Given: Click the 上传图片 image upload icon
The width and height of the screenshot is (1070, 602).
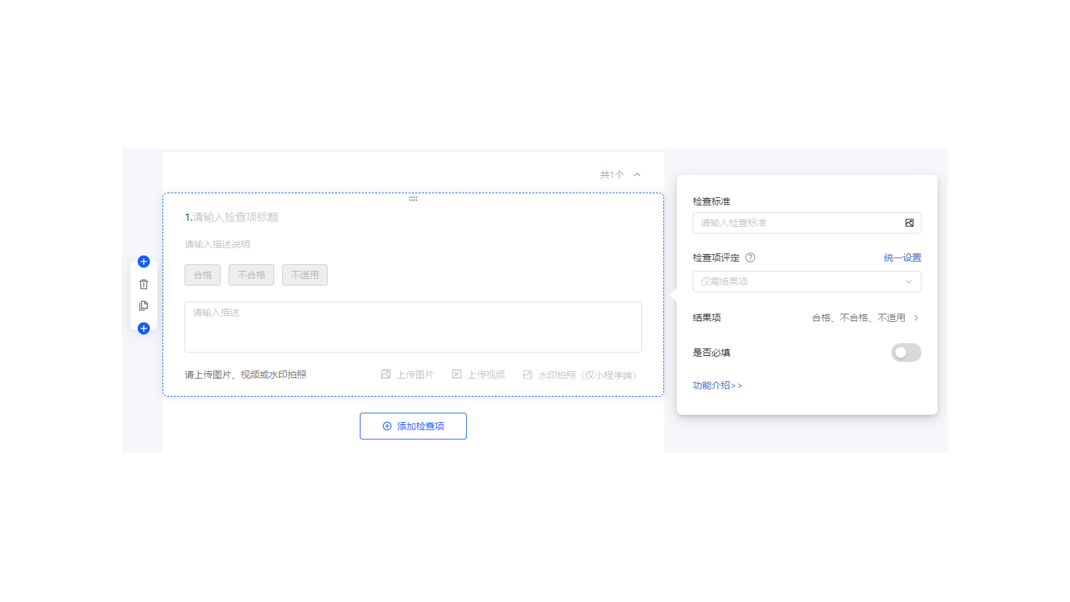Looking at the screenshot, I should 385,374.
